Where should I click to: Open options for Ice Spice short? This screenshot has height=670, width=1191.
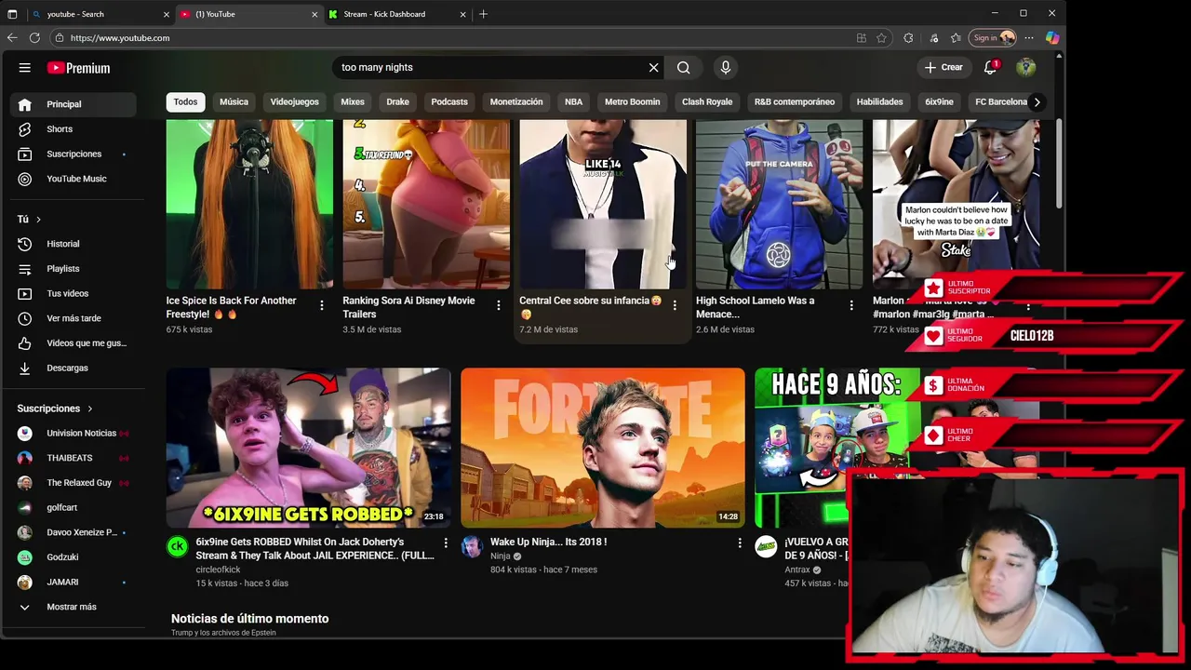coord(322,305)
